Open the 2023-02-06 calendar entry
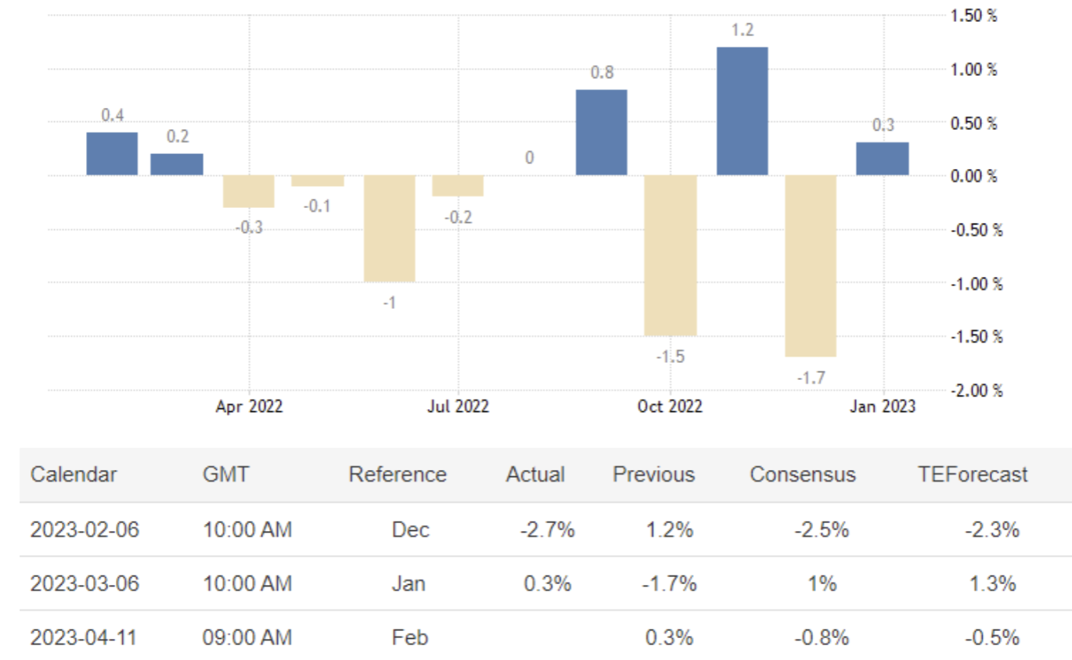 pyautogui.click(x=85, y=530)
